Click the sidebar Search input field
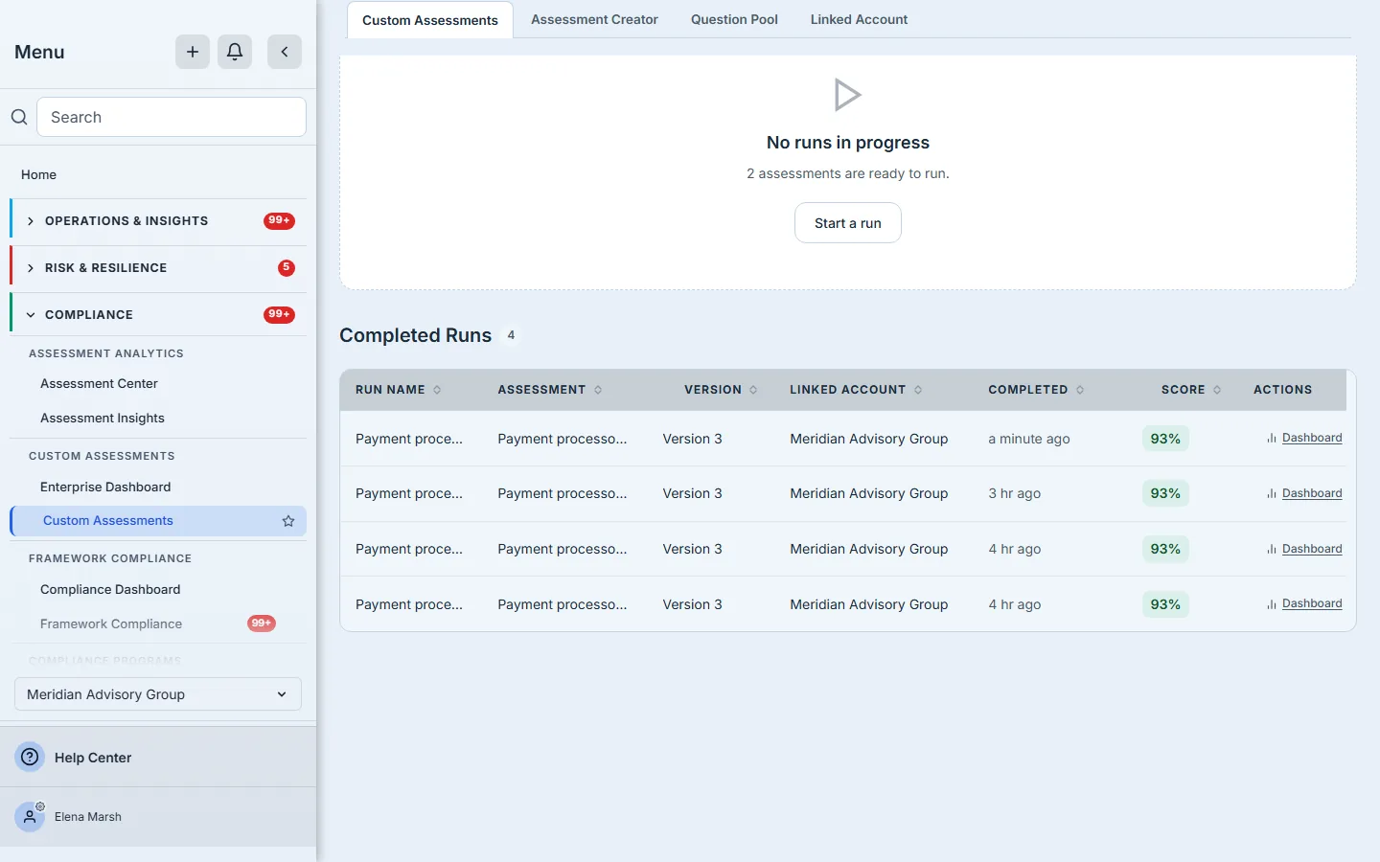 click(x=172, y=117)
